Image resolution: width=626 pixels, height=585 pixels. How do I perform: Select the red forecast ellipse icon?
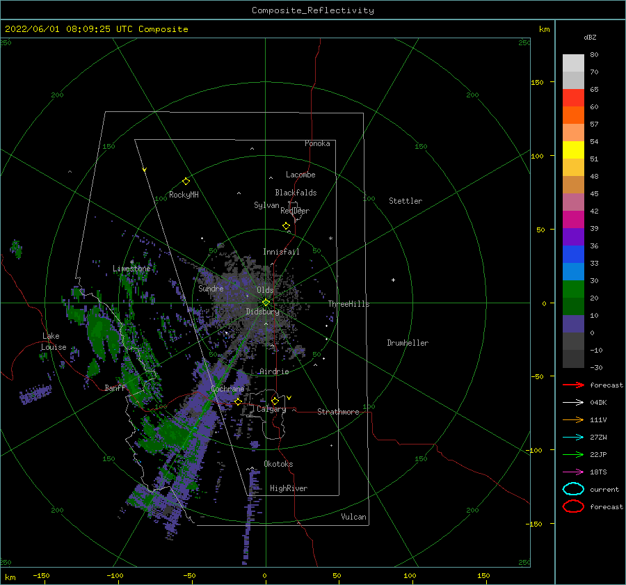(x=573, y=506)
